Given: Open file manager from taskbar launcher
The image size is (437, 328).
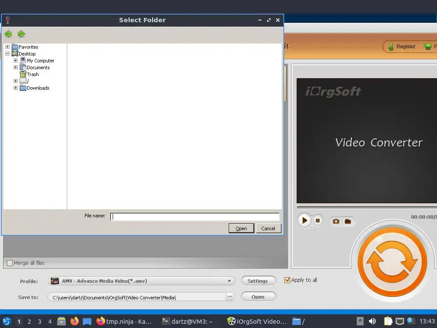Looking at the screenshot, I should (x=61, y=321).
